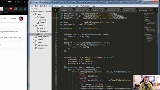Open auth.js in the sidebar
This screenshot has height=90, width=160.
(42, 28)
